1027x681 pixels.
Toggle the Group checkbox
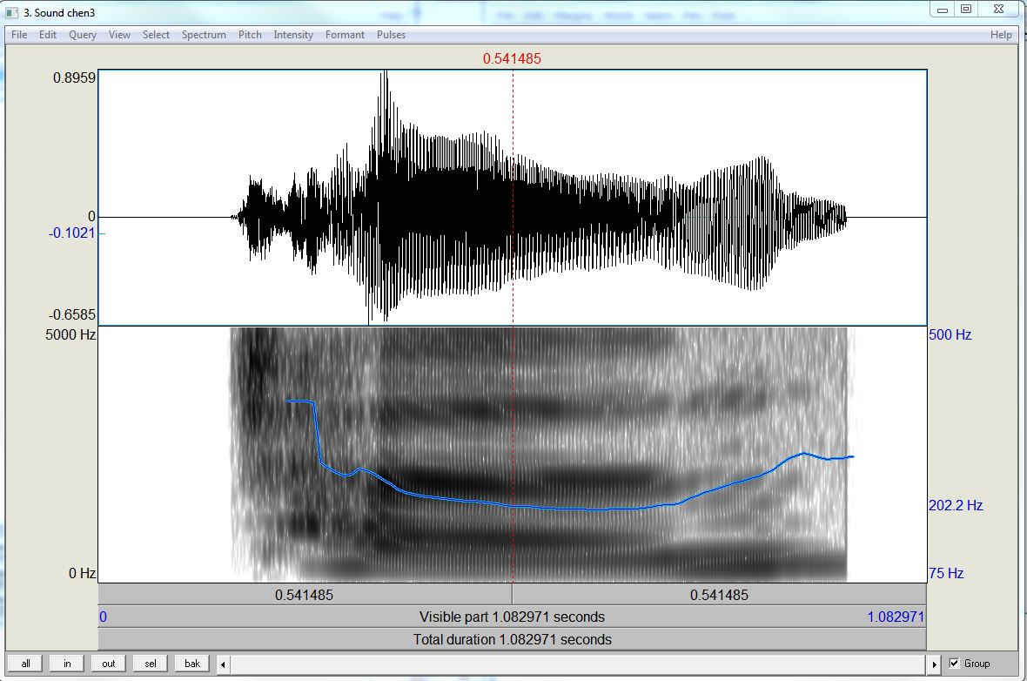[x=954, y=664]
